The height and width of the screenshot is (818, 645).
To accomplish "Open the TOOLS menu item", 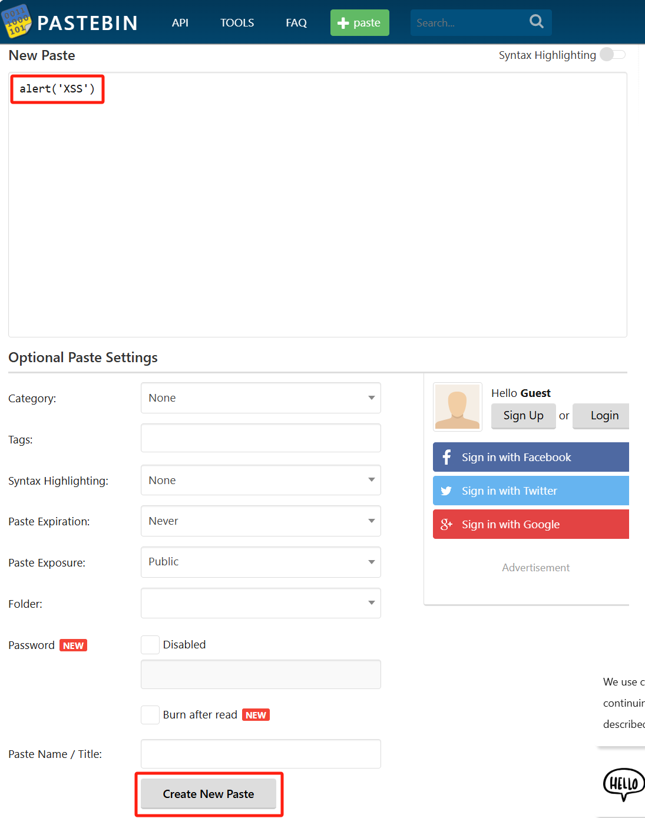I will click(237, 23).
